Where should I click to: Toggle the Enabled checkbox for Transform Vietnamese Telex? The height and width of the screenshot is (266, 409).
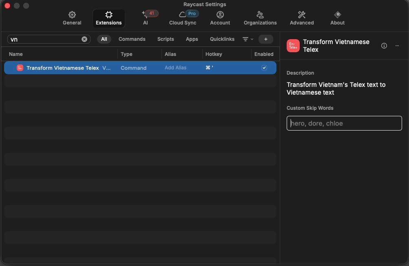(264, 68)
